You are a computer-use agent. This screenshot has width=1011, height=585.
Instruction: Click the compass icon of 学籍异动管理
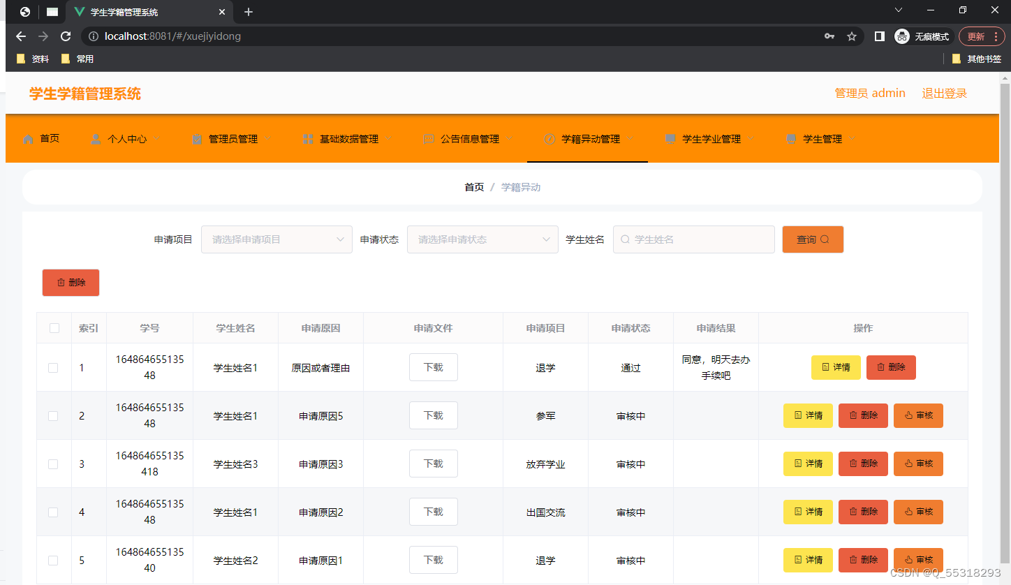(x=549, y=139)
